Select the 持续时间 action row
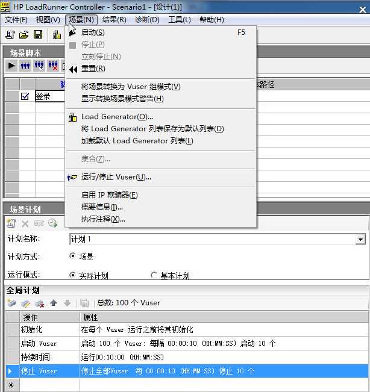 point(187,357)
